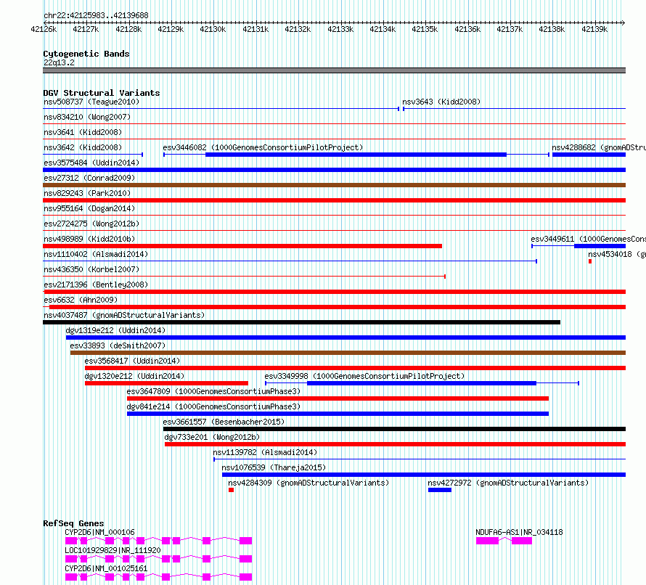
Task: Click the 22q13.2 cytogenetic band bar
Action: [334, 70]
